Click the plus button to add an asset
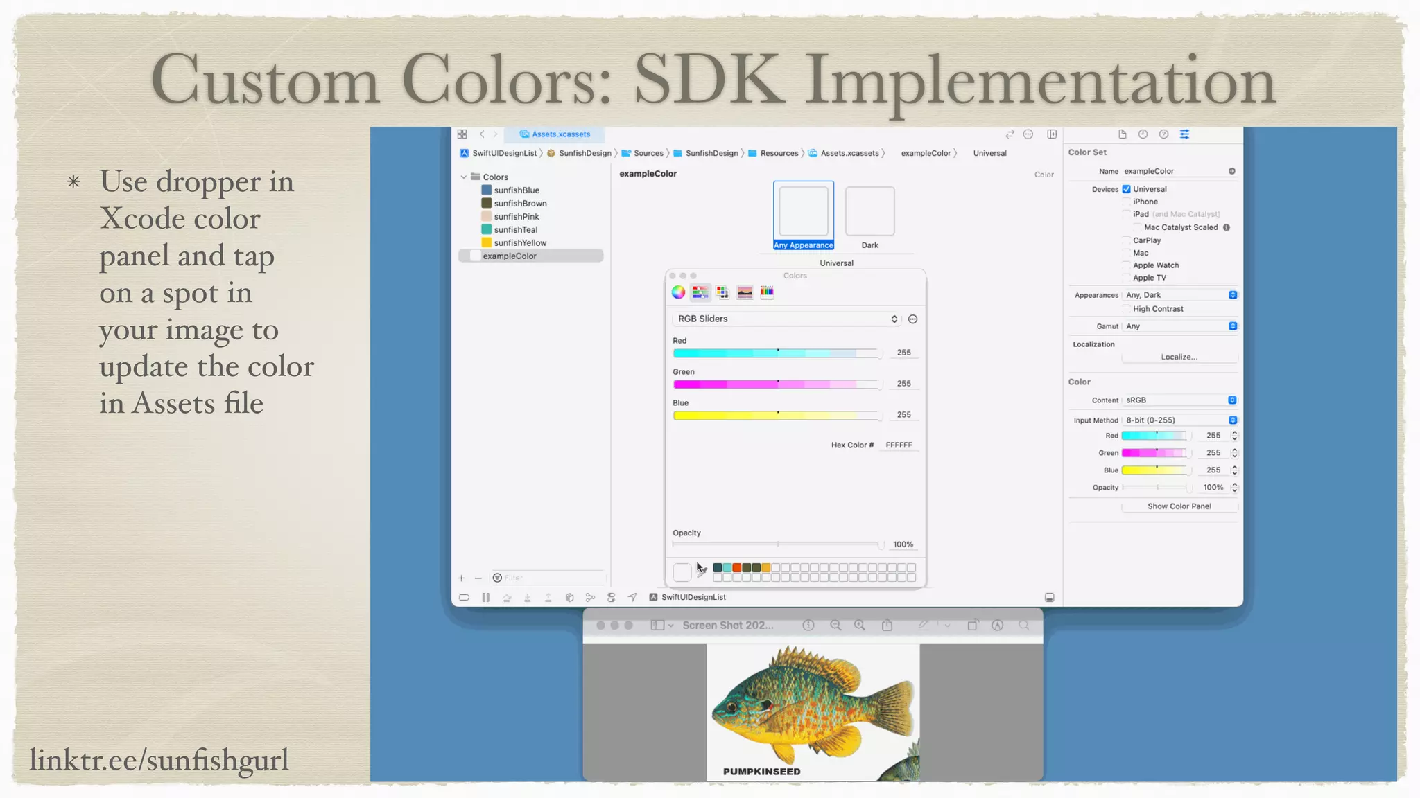The image size is (1420, 798). [461, 578]
